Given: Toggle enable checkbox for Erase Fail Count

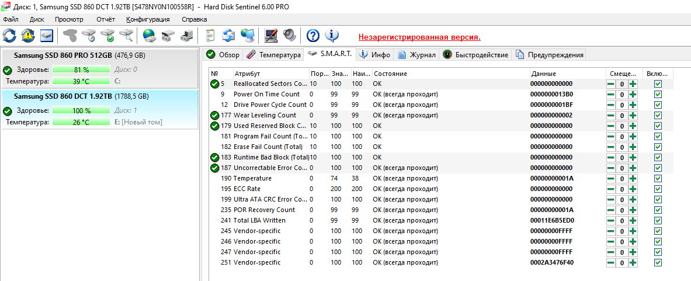Looking at the screenshot, I should pos(658,147).
